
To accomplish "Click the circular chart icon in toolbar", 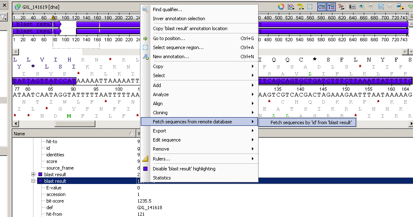I will 281,7.
